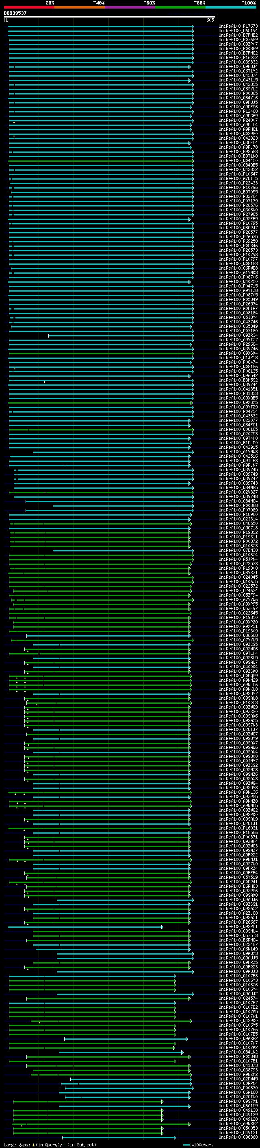Click the purple ~60% identity legend segment

(x=130, y=8)
